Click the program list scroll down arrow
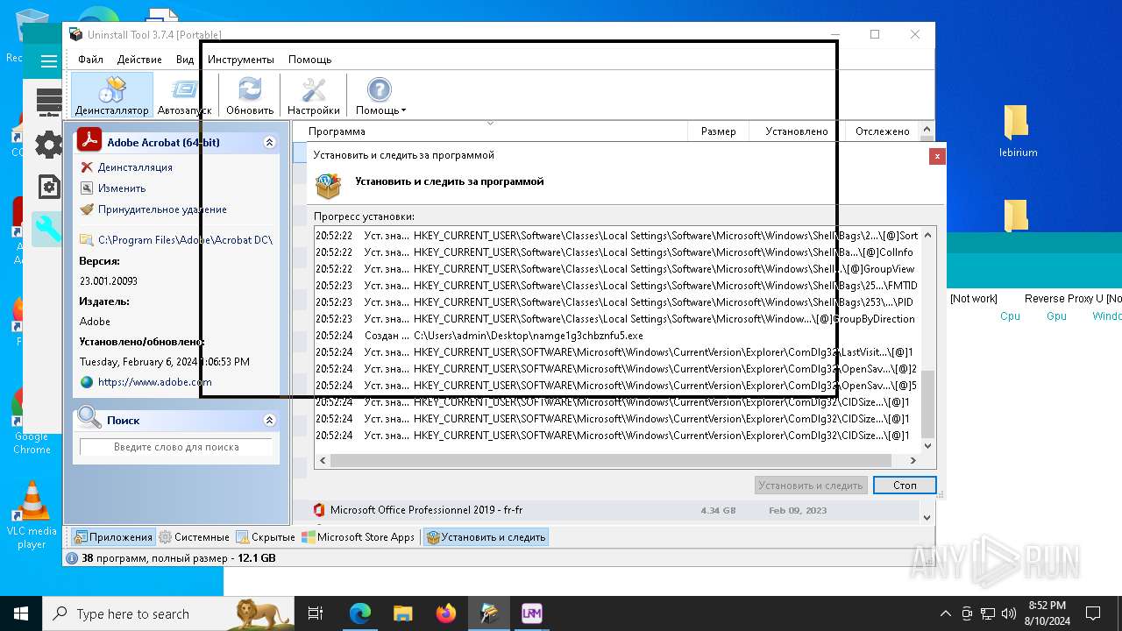 928,518
